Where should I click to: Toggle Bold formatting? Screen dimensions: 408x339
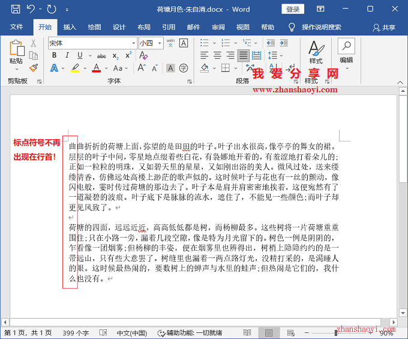[54, 55]
